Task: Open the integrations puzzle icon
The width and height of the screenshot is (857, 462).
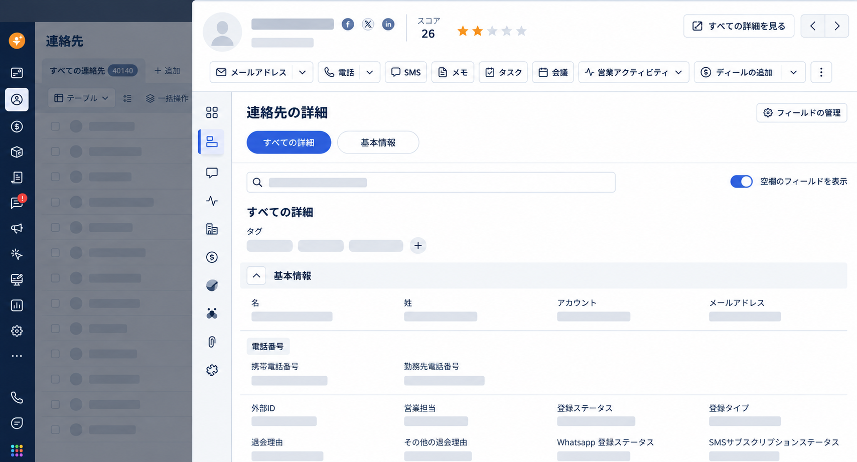Action: coord(212,370)
